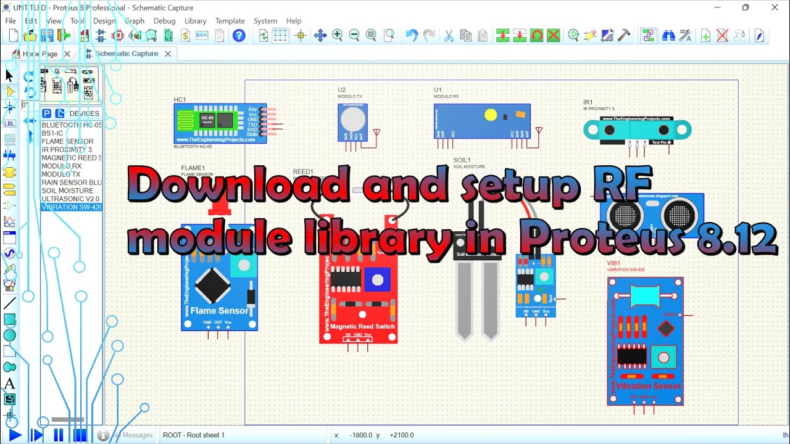Save the project using floppy disk icon

47,36
